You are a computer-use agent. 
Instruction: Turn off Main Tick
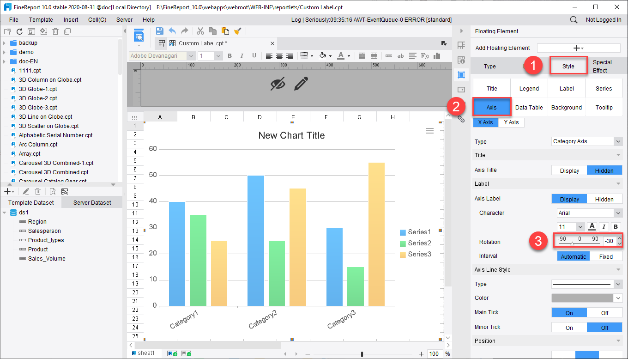[x=605, y=312]
